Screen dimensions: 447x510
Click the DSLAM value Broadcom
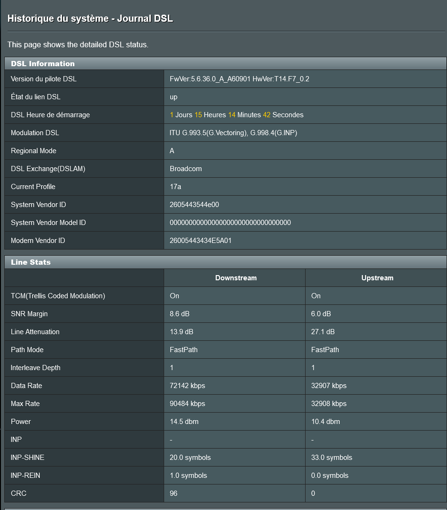185,169
